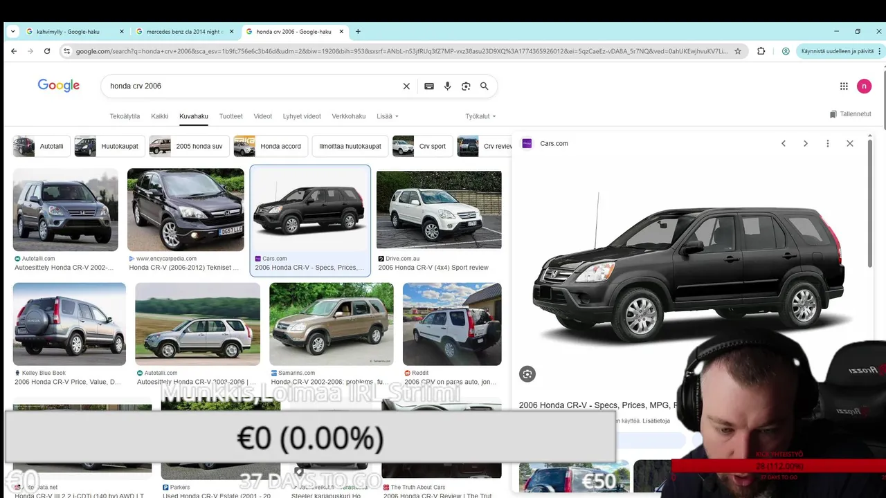Screen dimensions: 886x498
Task: Open the Lisätietoja link in preview panel
Action: click(x=656, y=421)
